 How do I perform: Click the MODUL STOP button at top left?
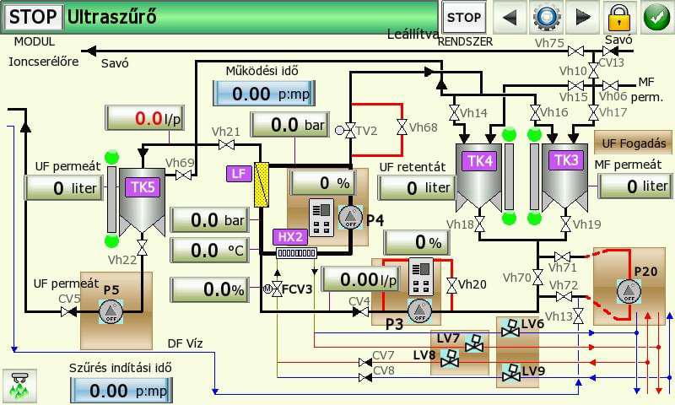[32, 16]
